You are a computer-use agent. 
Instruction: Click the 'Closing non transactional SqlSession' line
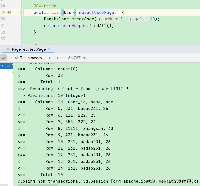(109, 181)
